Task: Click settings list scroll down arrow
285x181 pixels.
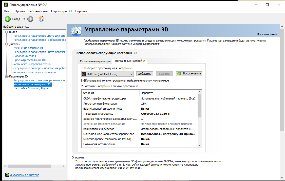Action: click(199, 145)
